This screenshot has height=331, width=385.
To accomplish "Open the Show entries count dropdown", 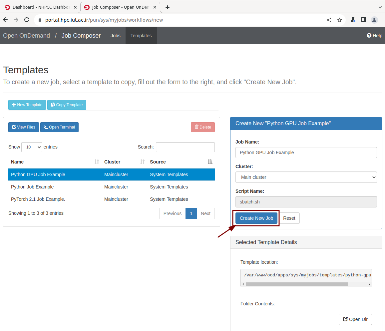I will coord(32,147).
